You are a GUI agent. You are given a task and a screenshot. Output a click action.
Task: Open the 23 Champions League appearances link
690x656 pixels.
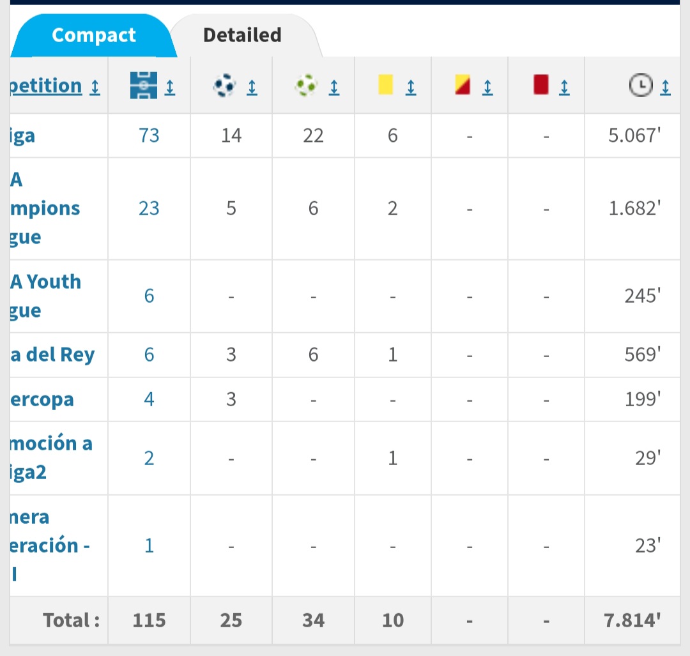pyautogui.click(x=149, y=208)
